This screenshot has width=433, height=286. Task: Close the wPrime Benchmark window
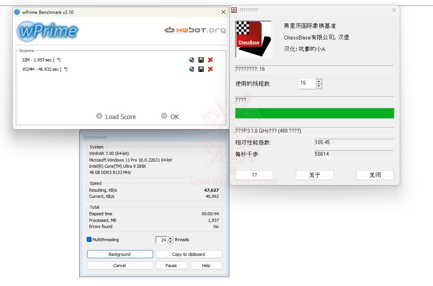coord(223,12)
